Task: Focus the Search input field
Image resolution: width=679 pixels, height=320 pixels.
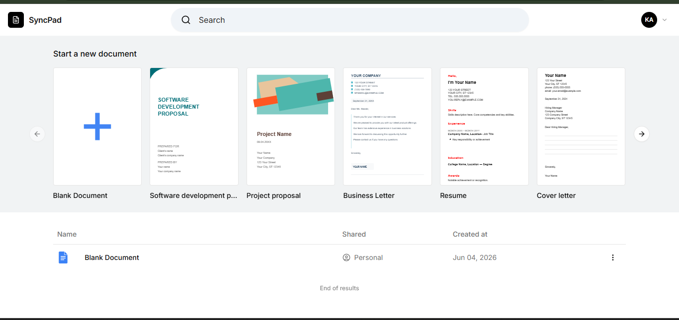Action: (350, 20)
